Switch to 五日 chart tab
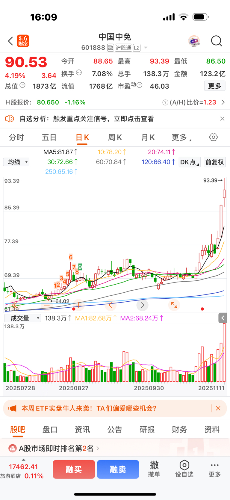 tap(49, 138)
